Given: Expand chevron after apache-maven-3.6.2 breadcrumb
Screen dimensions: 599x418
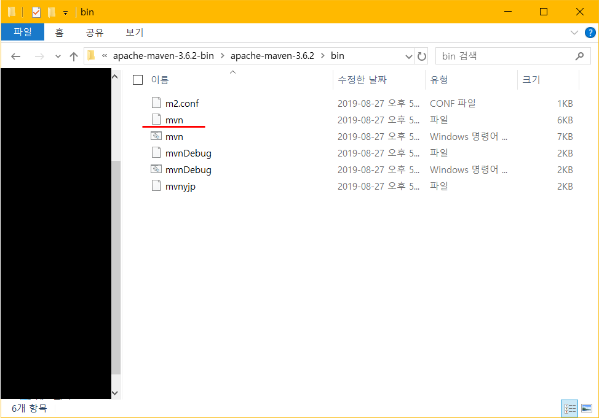Looking at the screenshot, I should [x=323, y=56].
